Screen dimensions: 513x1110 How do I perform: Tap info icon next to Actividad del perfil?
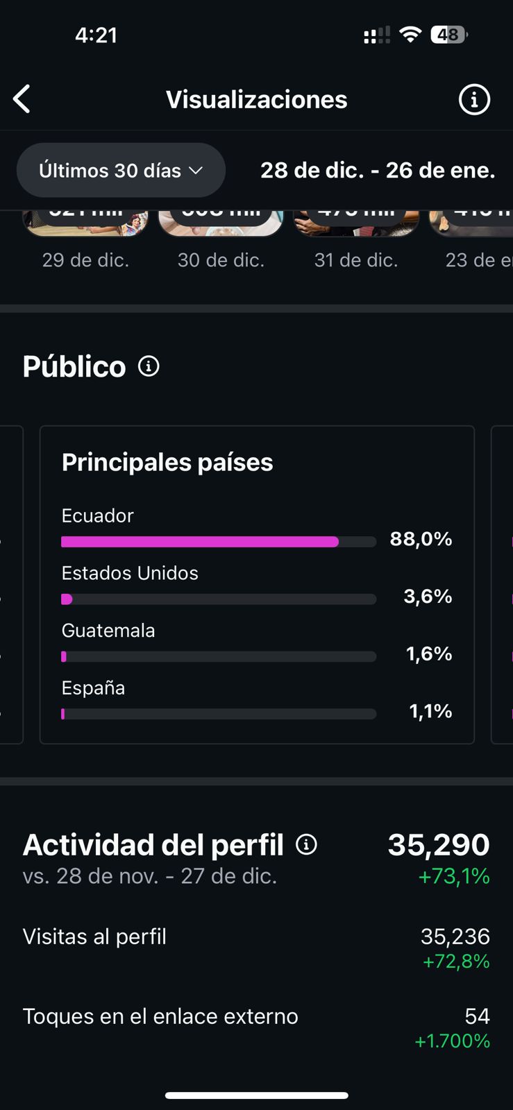[x=306, y=844]
